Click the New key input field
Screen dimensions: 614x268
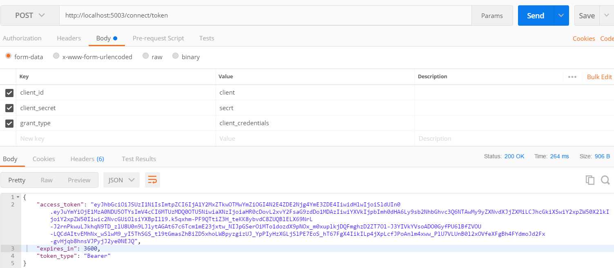click(x=116, y=139)
